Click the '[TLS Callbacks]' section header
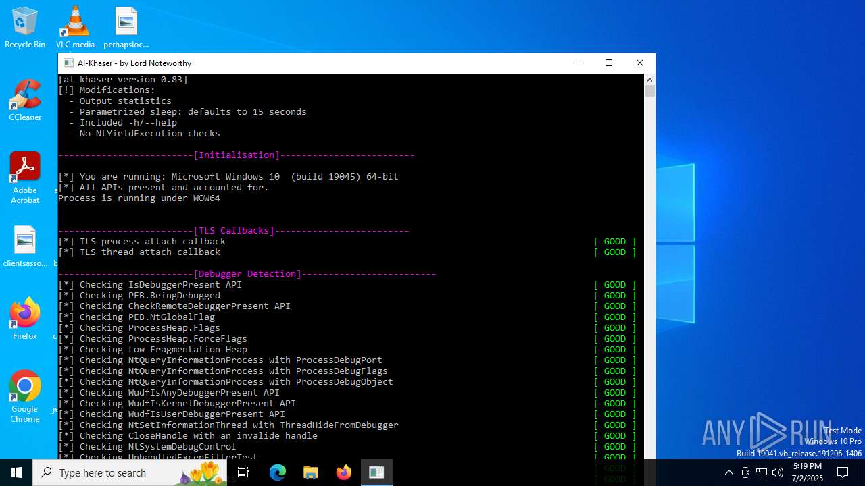The width and height of the screenshot is (865, 486). 234,230
